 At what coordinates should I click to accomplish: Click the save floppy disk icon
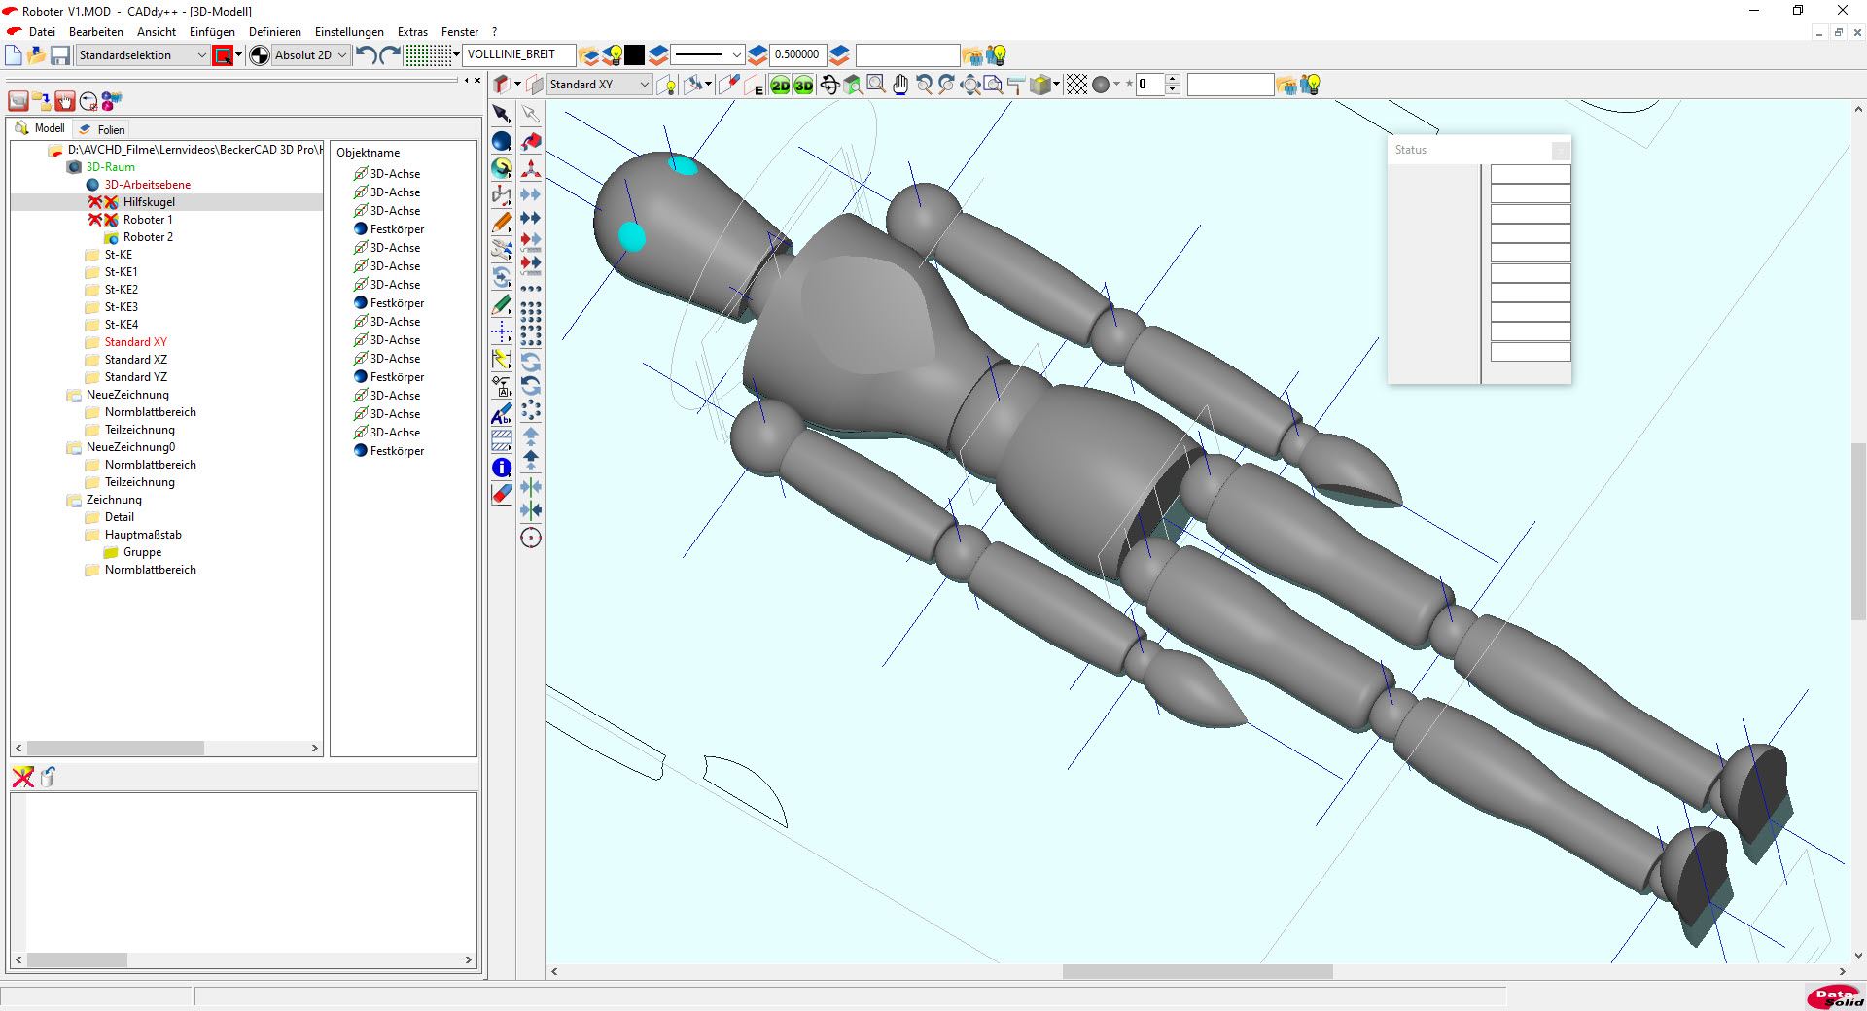[x=60, y=55]
